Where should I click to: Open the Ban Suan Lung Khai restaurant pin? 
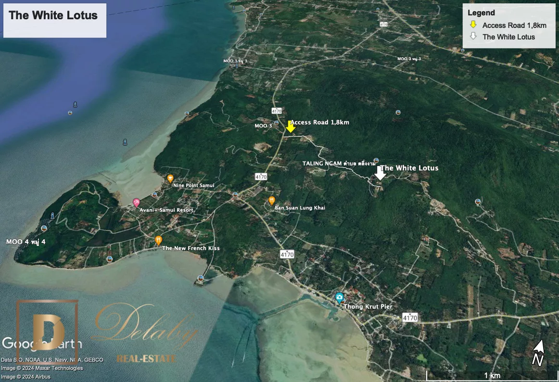(x=272, y=200)
